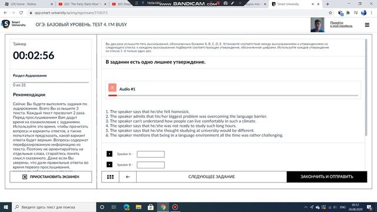
Task: Click the statement about overcoming the language barrier
Action: (x=186, y=117)
